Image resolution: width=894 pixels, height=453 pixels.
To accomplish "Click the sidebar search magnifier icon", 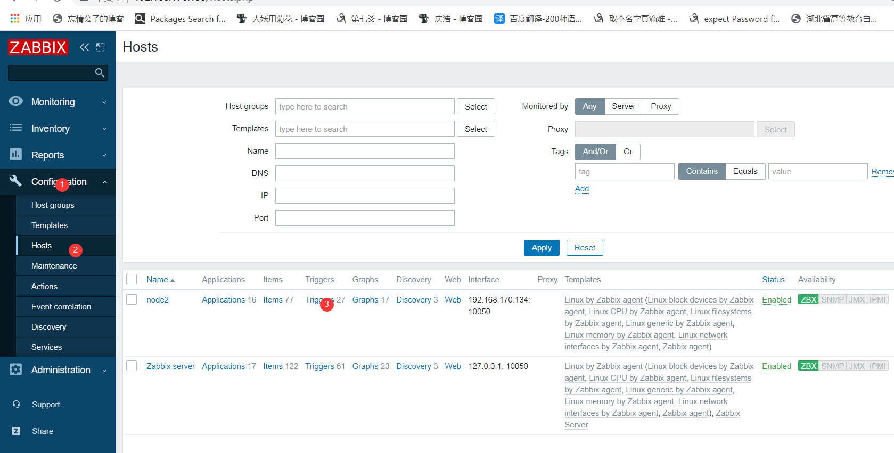I will click(x=100, y=73).
